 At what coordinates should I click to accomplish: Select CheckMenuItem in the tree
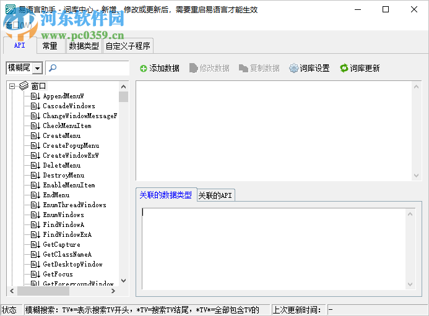(67, 126)
